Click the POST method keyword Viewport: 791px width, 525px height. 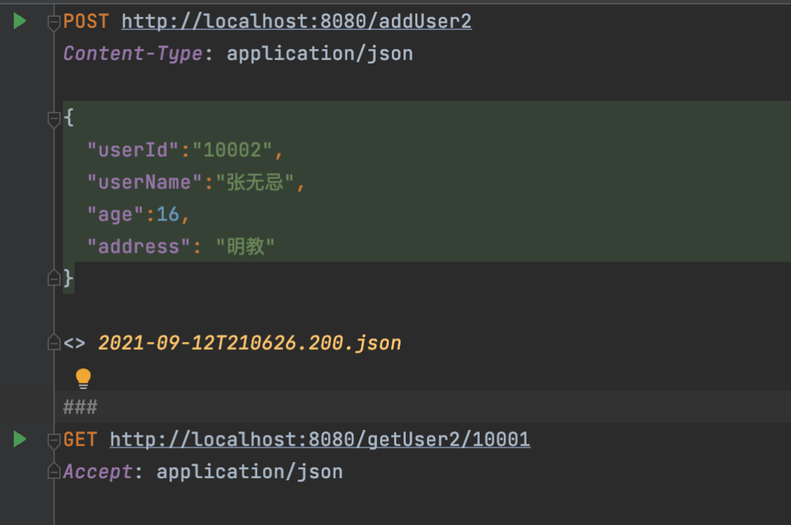[x=86, y=22]
